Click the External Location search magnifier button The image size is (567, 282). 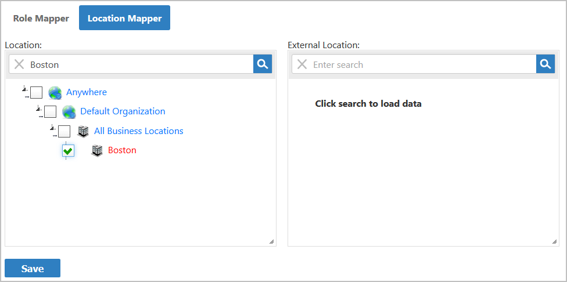546,64
